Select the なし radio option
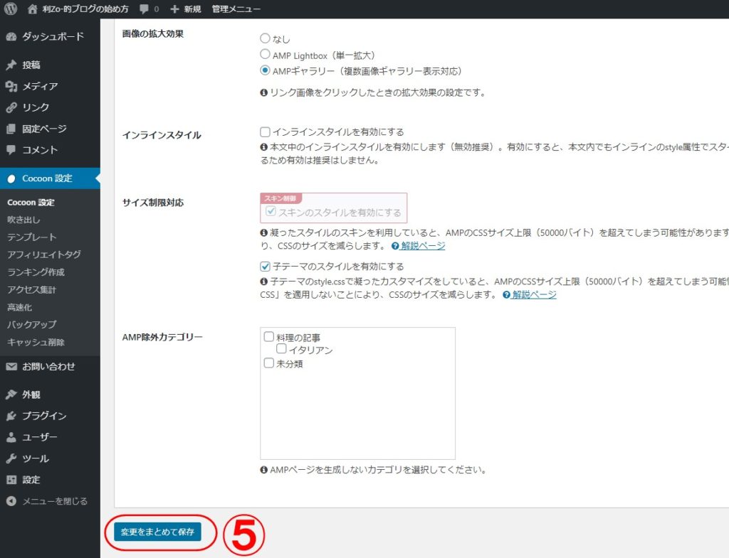This screenshot has width=729, height=558. tap(266, 39)
